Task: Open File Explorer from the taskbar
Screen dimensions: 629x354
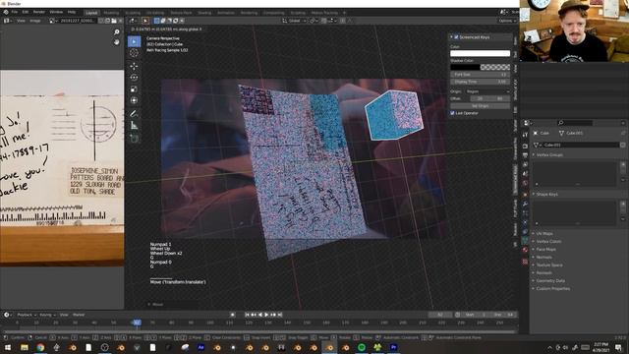Action: 24,347
